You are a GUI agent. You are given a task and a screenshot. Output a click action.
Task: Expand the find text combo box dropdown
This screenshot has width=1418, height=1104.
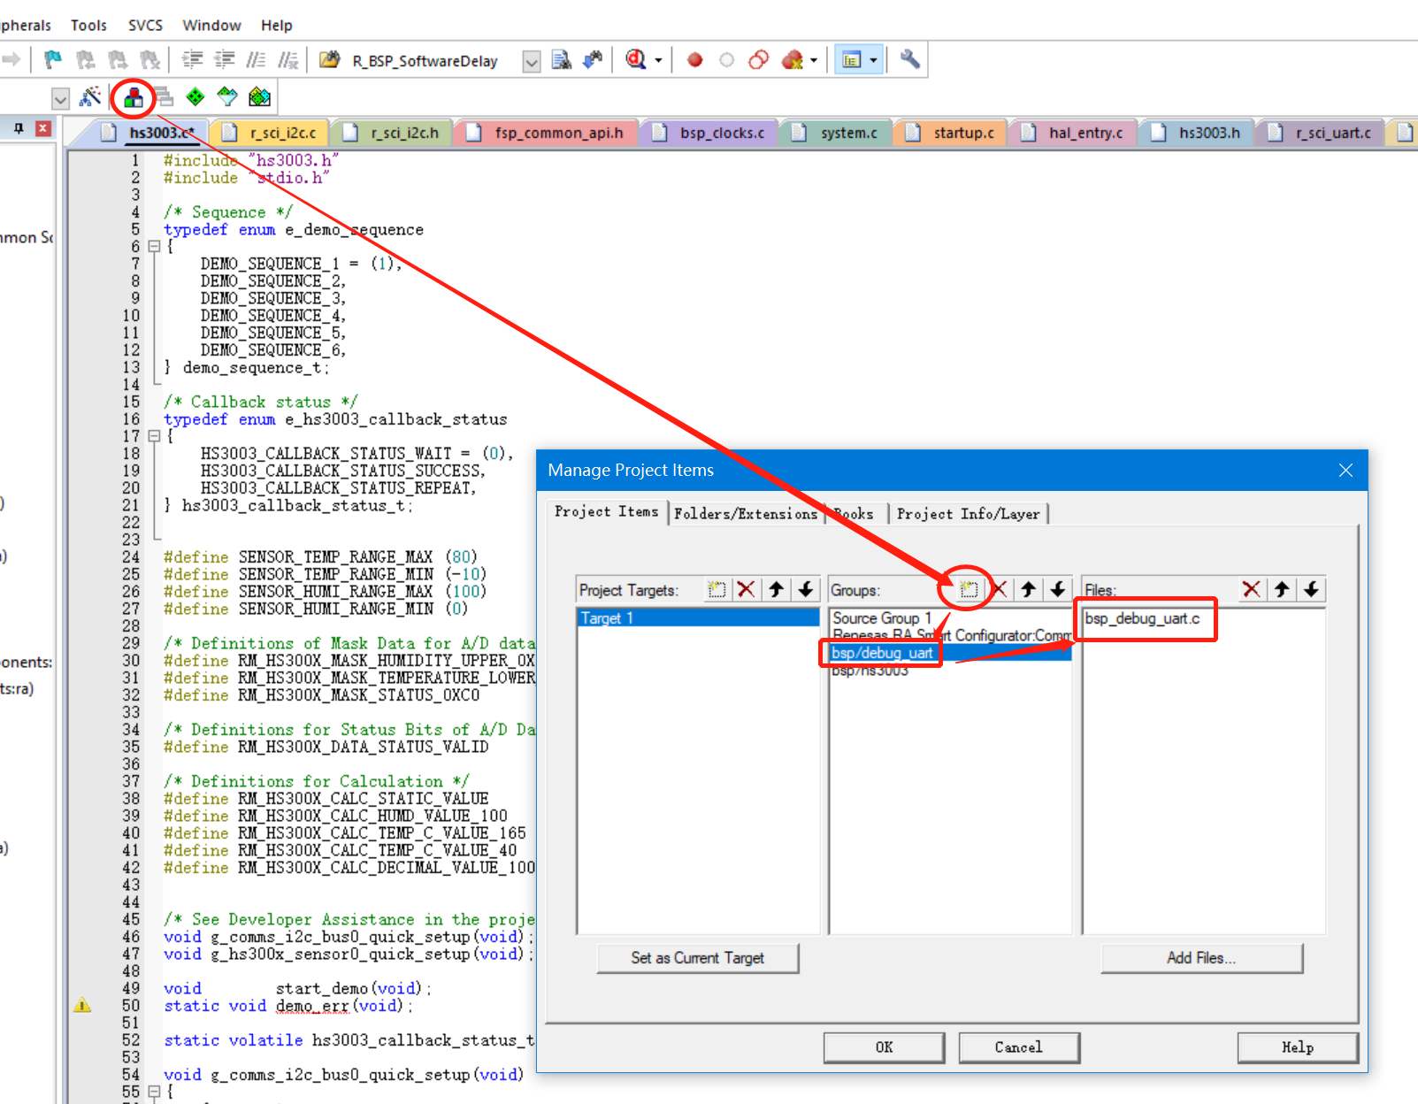tap(532, 61)
